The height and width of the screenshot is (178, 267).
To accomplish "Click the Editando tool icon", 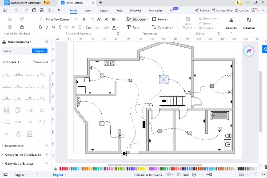I will 232,20.
